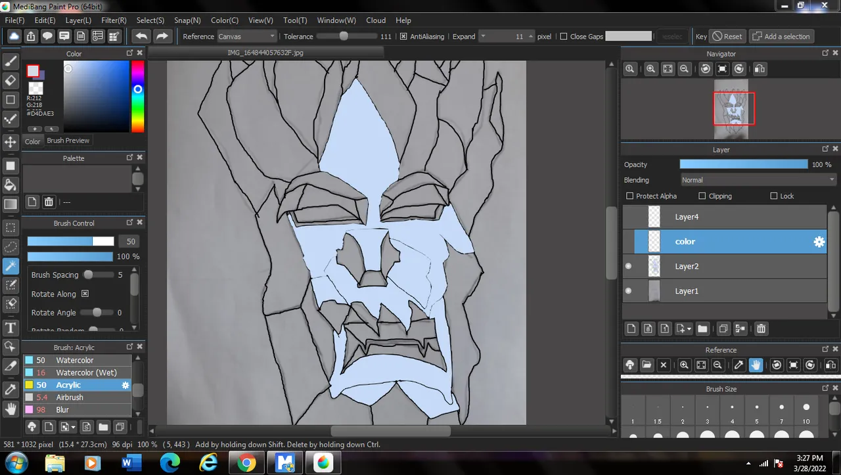The width and height of the screenshot is (841, 475).
Task: Select the Airbrush brush
Action: click(78, 397)
